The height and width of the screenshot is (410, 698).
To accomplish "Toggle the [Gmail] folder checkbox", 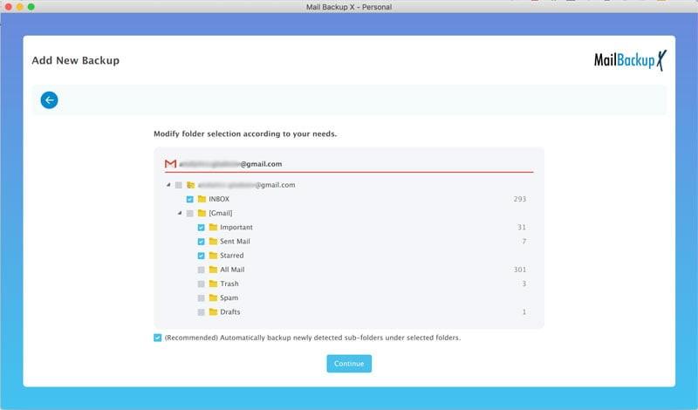I will [189, 213].
